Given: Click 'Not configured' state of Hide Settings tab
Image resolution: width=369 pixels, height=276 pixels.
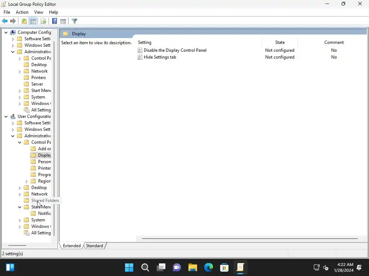Looking at the screenshot, I should pos(280,57).
